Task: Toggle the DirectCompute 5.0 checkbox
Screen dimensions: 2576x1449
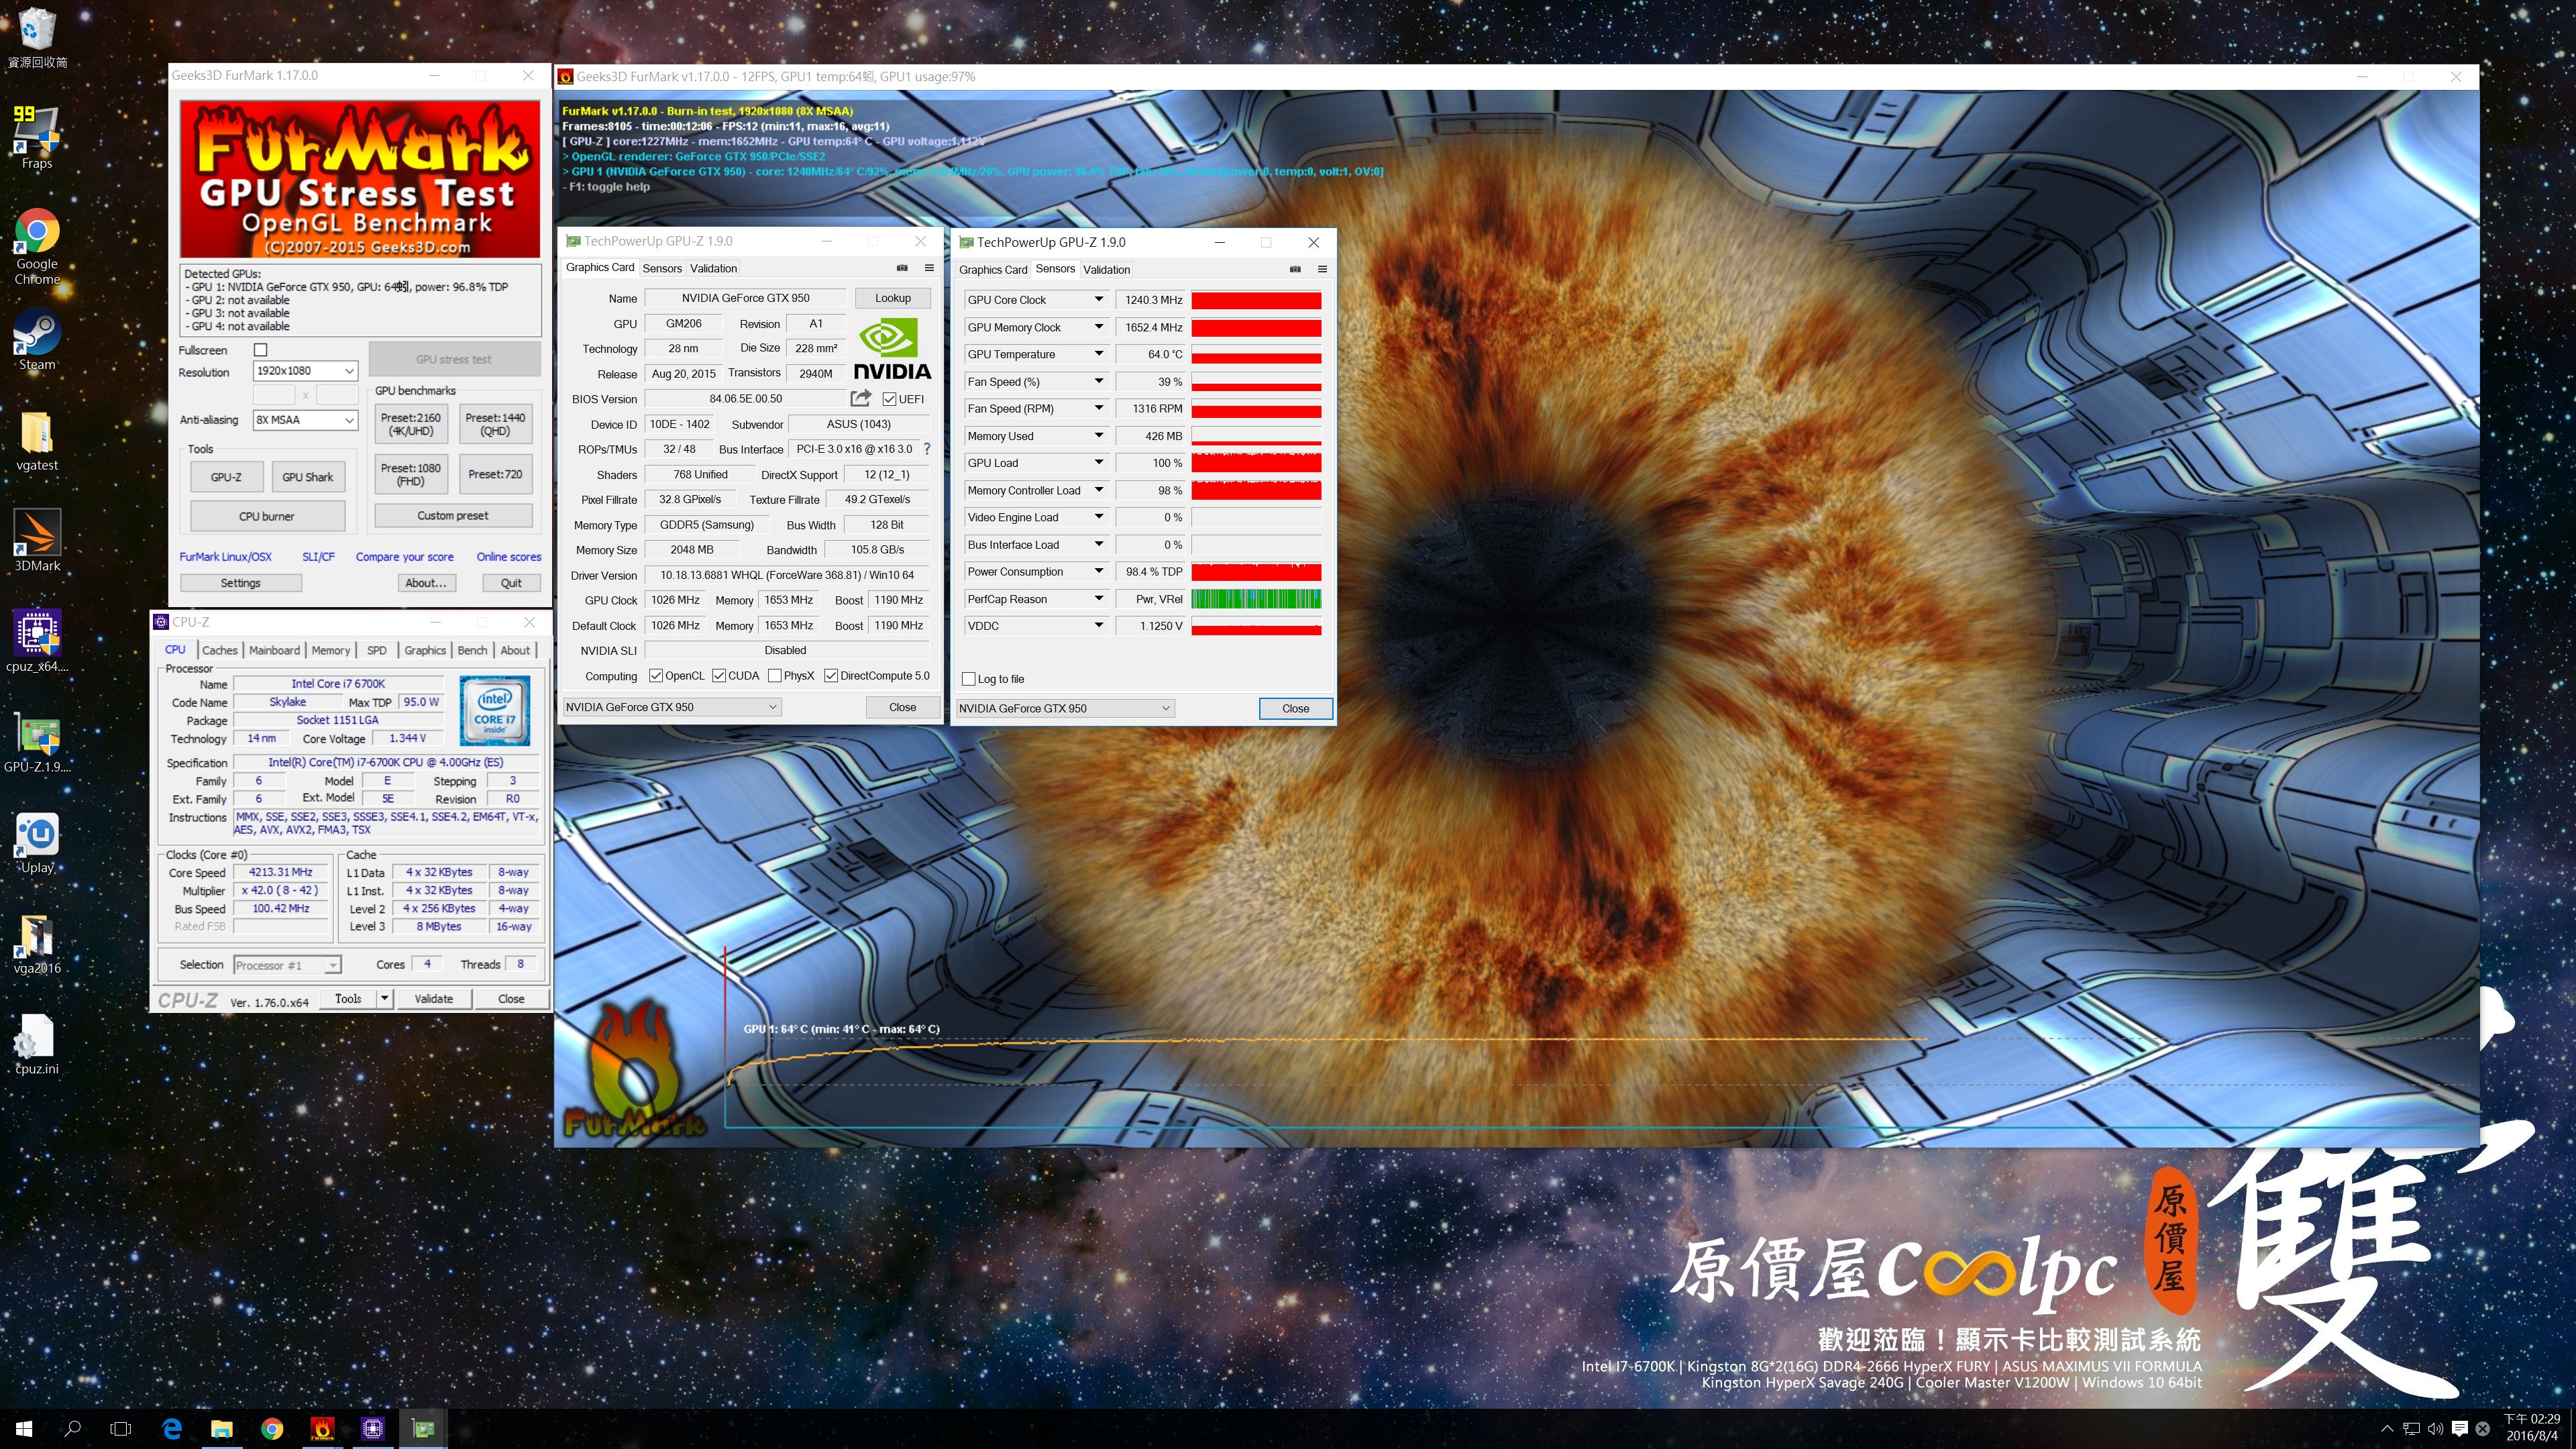Action: coord(831,676)
